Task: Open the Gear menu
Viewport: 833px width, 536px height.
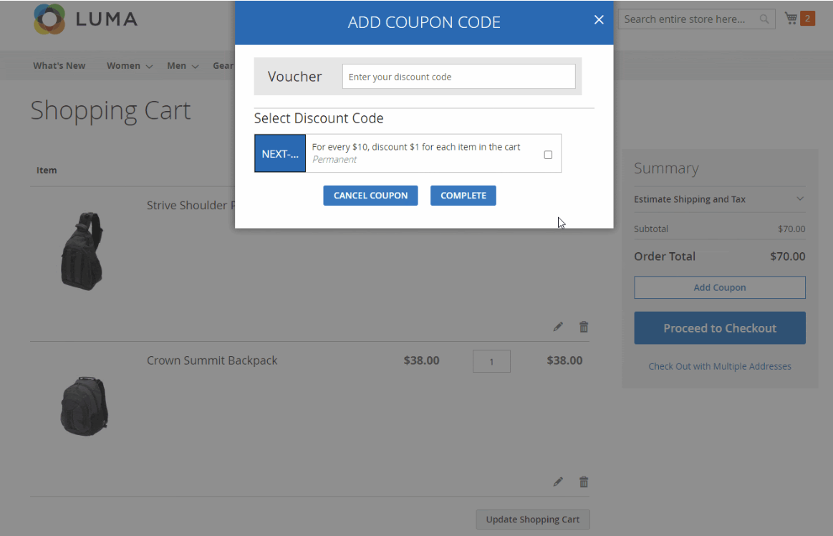Action: [223, 65]
